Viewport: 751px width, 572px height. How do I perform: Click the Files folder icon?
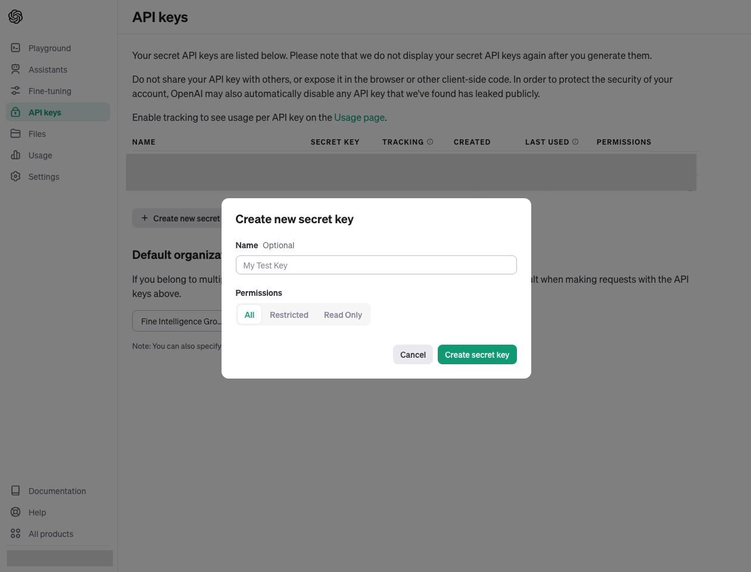coord(15,134)
